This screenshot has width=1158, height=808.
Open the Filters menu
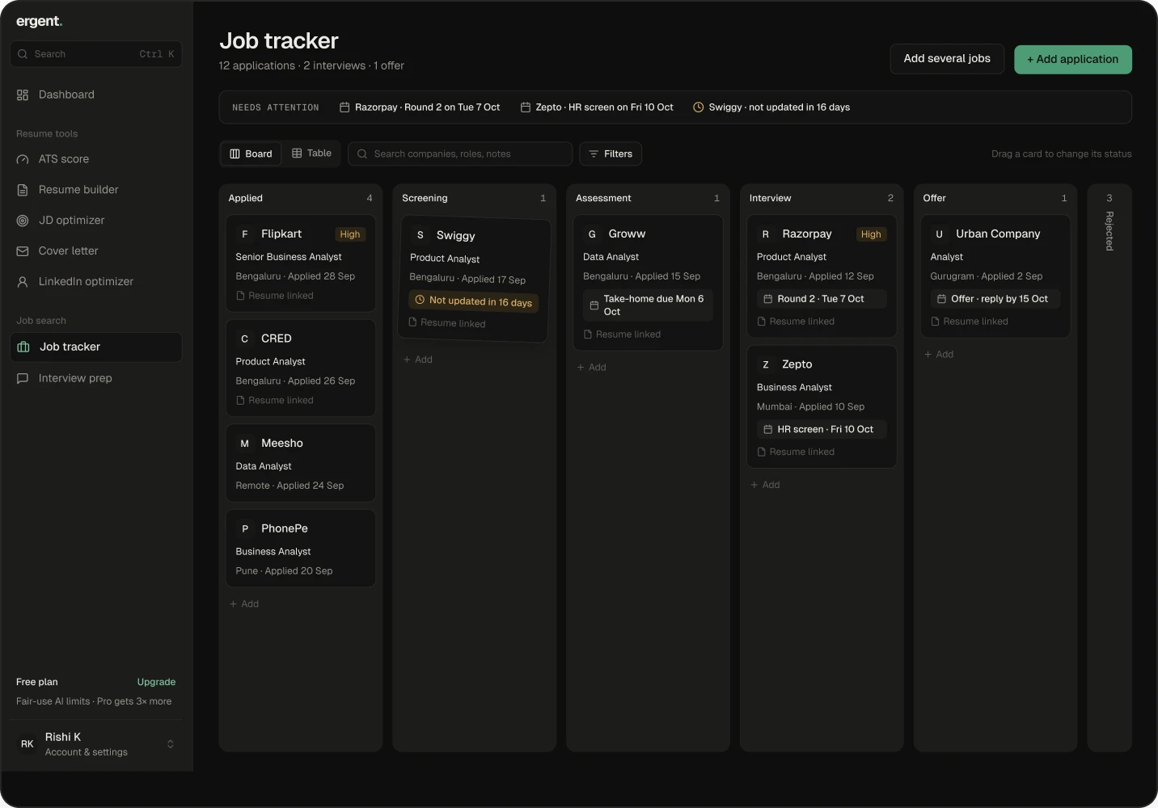tap(611, 154)
